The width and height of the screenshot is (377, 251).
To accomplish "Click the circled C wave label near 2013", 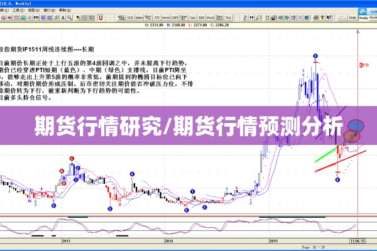I will click(72, 159).
